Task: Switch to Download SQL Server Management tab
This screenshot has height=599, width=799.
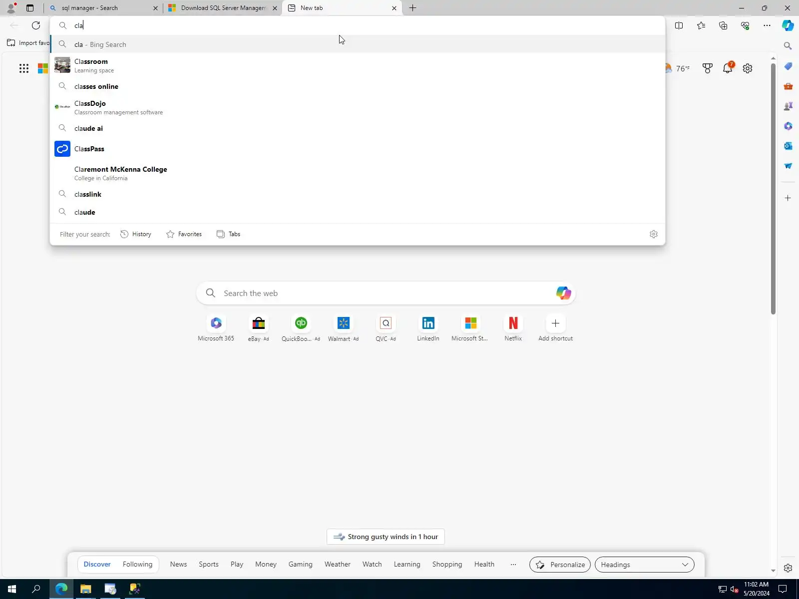Action: click(x=223, y=8)
